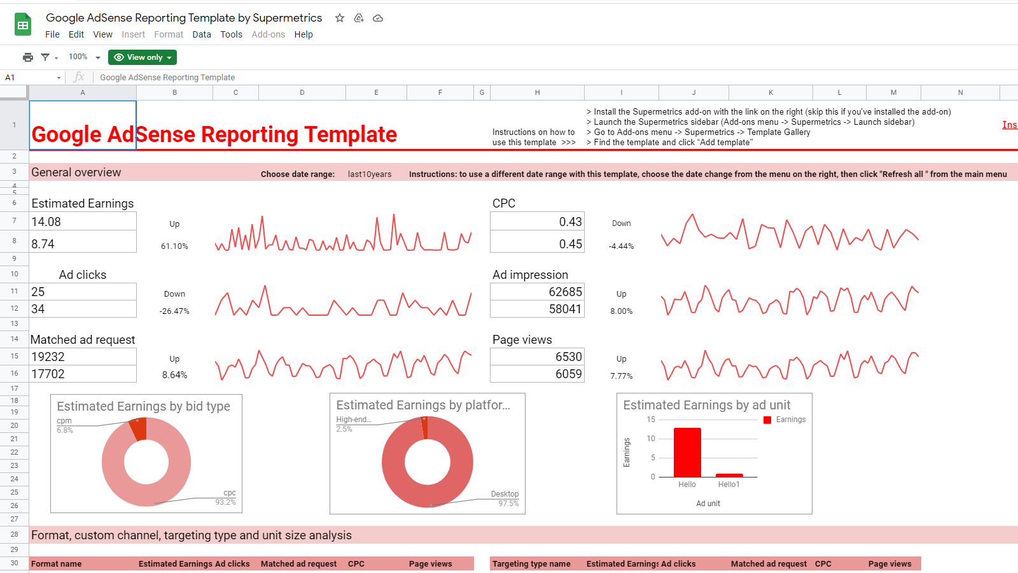Star this spreadsheet
Screen dimensions: 1018x573
coord(340,18)
